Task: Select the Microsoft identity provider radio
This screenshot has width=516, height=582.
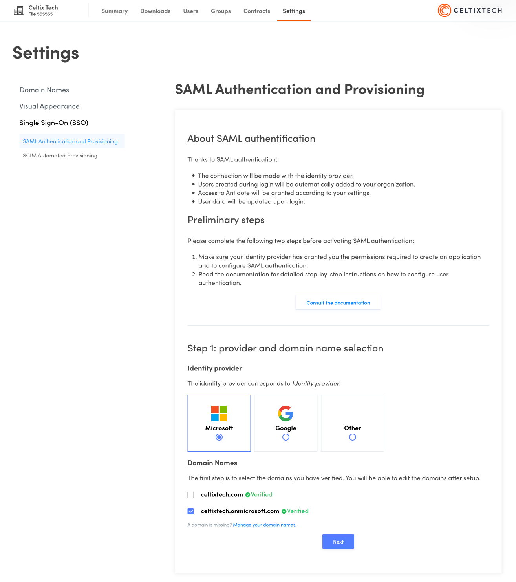Action: [x=219, y=437]
